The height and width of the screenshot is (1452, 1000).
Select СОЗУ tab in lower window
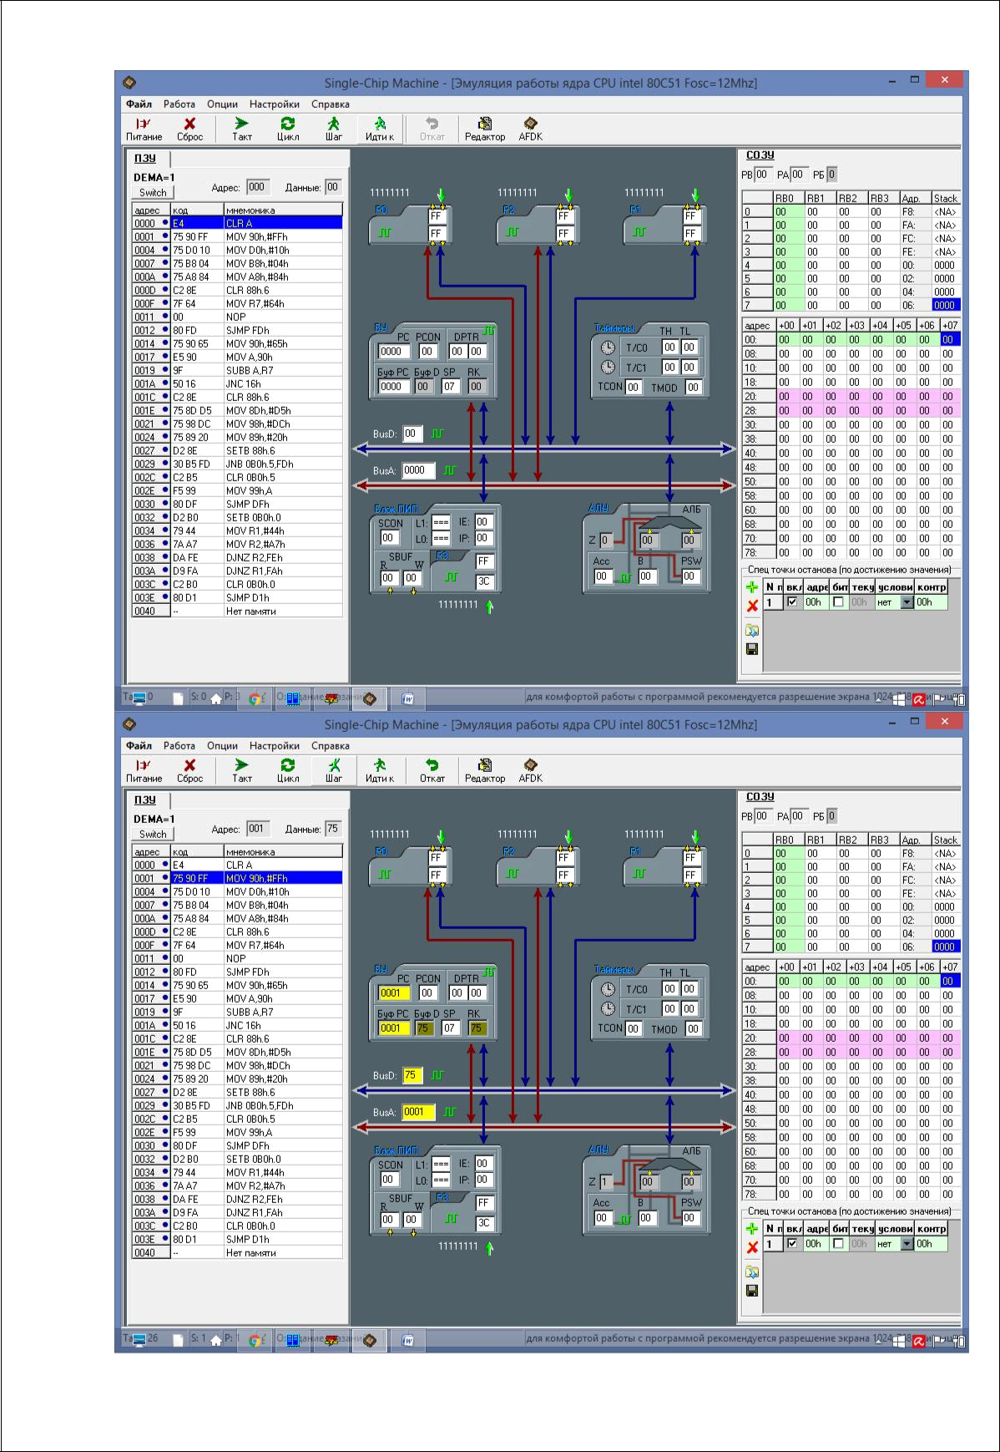tap(760, 796)
